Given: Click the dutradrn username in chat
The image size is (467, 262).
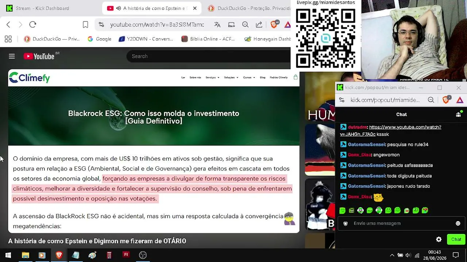Looking at the screenshot, I should [357, 127].
